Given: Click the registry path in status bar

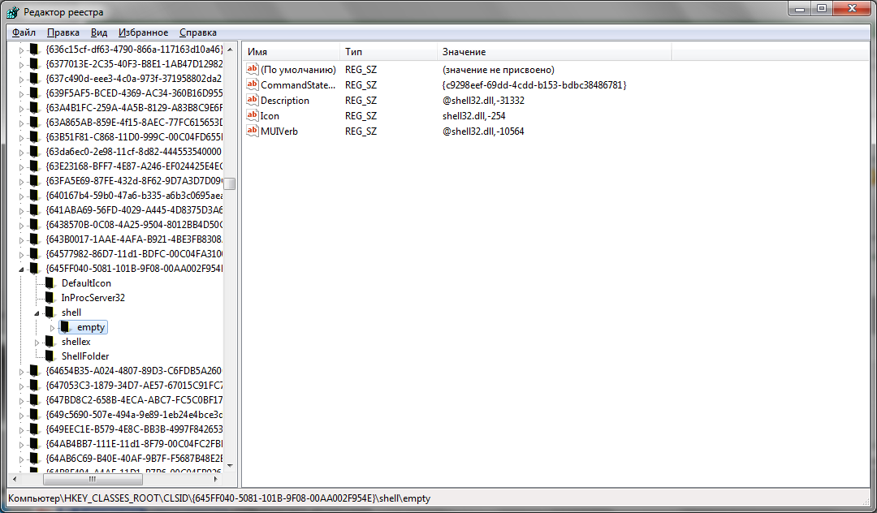Looking at the screenshot, I should click(x=219, y=498).
